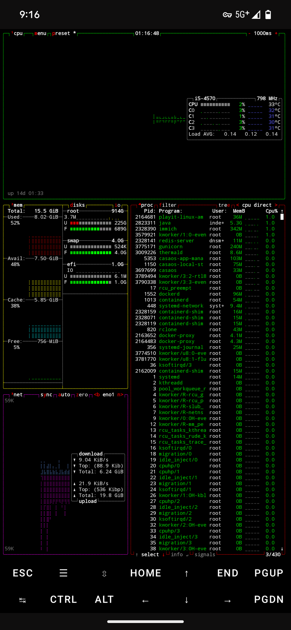Toggle the disks panel label
The width and height of the screenshot is (291, 630).
coord(77,205)
